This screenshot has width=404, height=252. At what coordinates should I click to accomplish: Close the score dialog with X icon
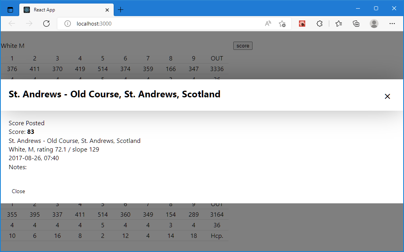click(x=387, y=97)
